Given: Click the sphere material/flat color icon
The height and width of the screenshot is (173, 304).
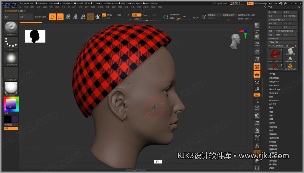Looking at the screenshot, I should pos(98,17).
